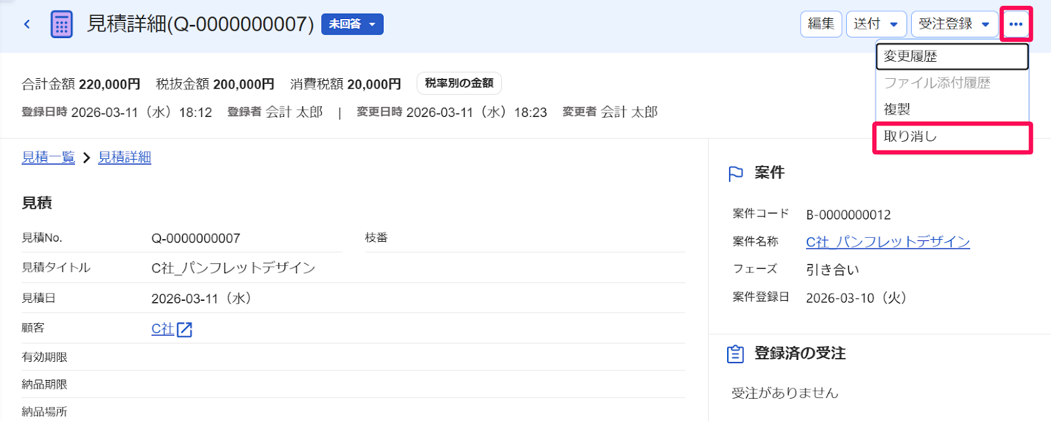Viewport: 1051px width, 421px height.
Task: Click the 見積タイトル value text
Action: pos(233,268)
